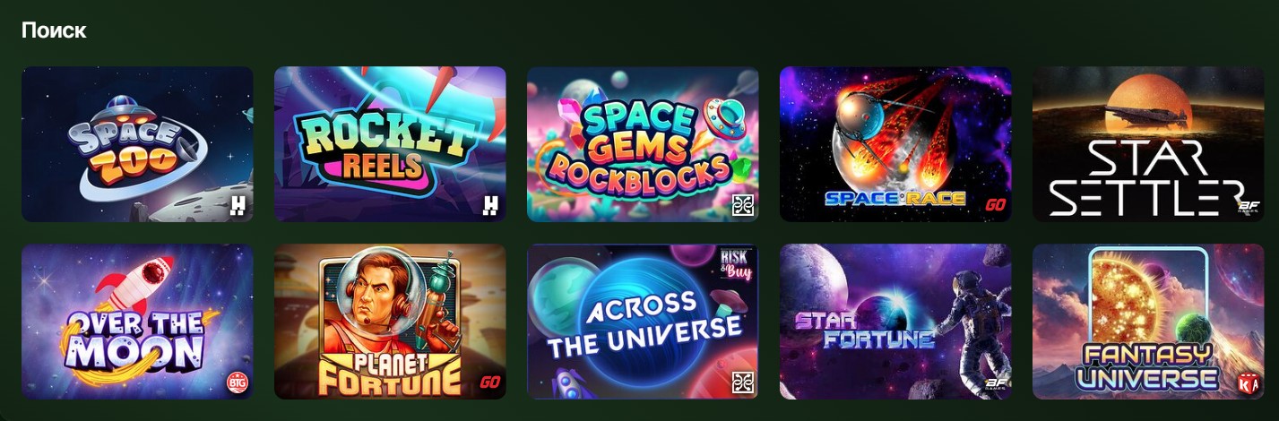Viewport: 1279px width, 421px height.
Task: Click the Поиск heading text
Action: pyautogui.click(x=54, y=30)
